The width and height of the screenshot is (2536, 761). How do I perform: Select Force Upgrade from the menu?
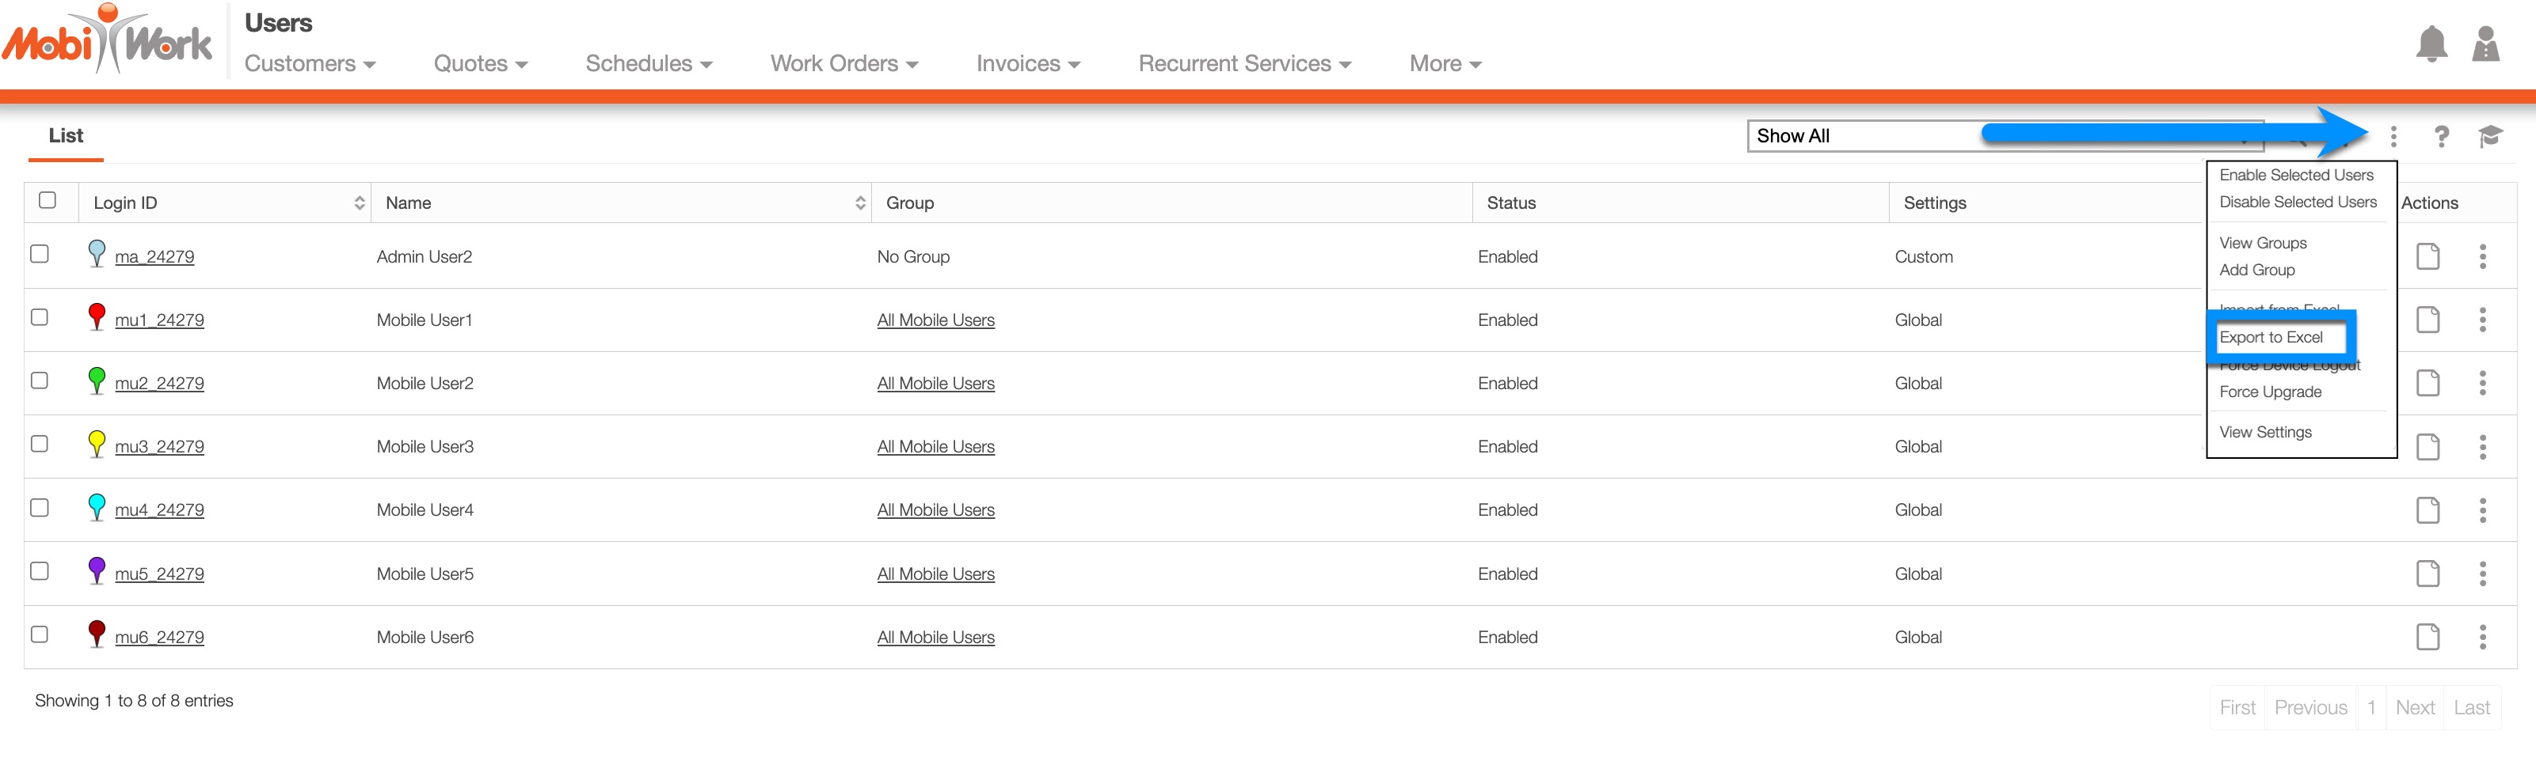pyautogui.click(x=2269, y=392)
